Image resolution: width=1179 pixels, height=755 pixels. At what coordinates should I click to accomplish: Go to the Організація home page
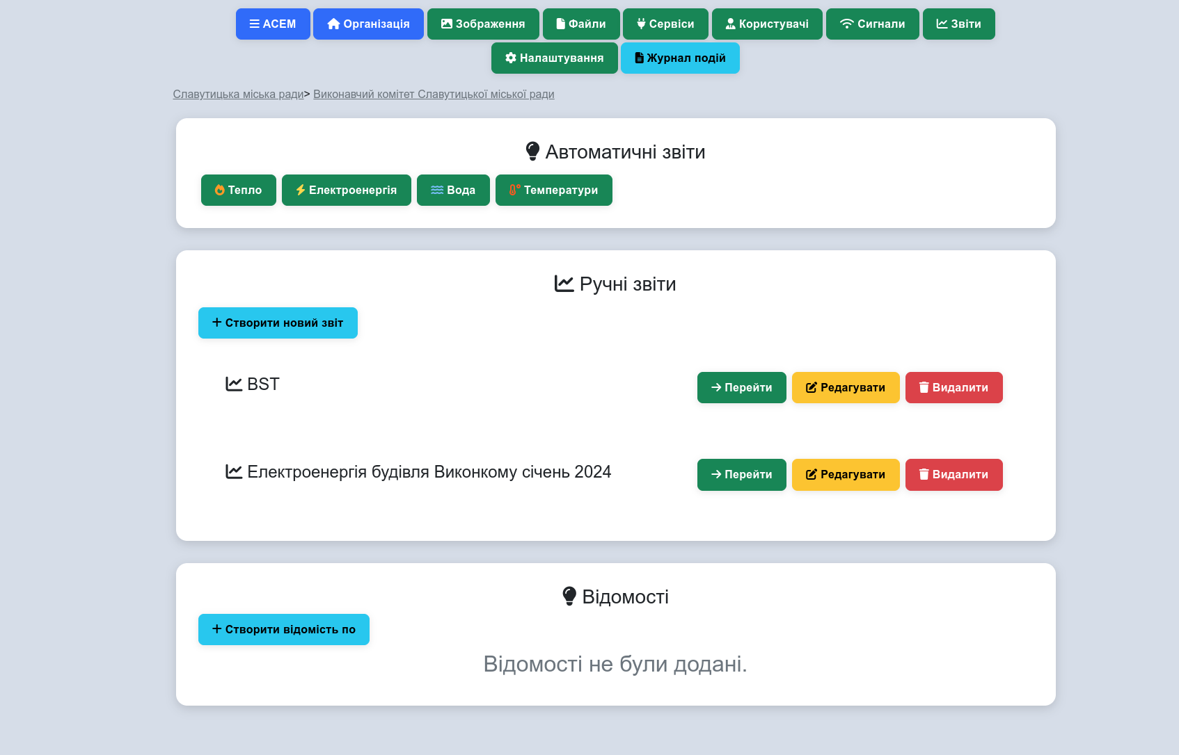coord(368,24)
